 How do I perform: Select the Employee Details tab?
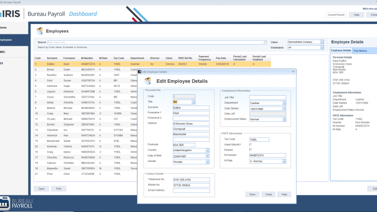click(341, 51)
